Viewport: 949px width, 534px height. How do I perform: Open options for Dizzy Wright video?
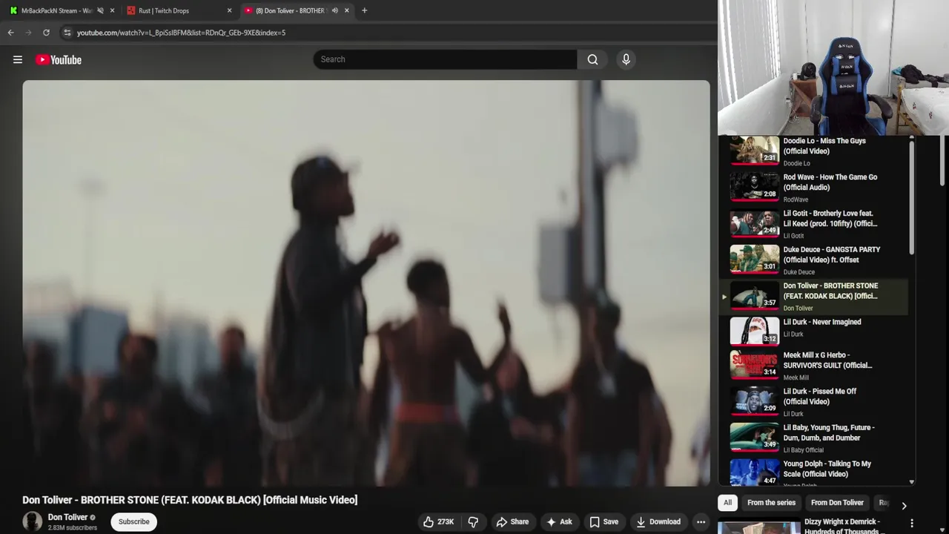click(912, 523)
